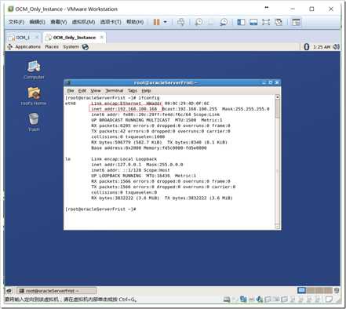Click the terminal window menu icon in title bar

pyautogui.click(x=68, y=82)
